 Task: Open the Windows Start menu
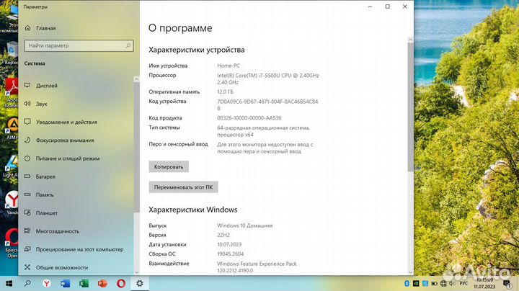(x=9, y=283)
